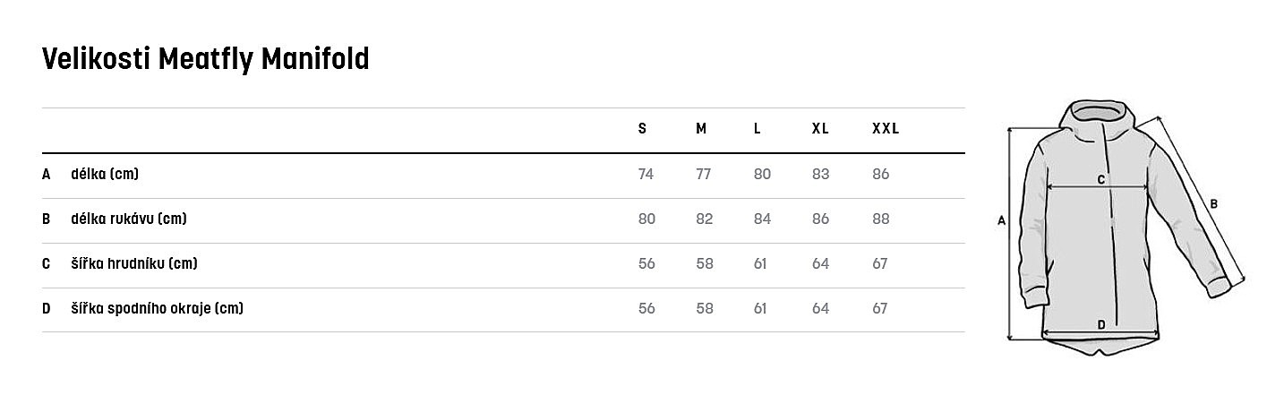Click the D hem label on diagram
Image resolution: width=1284 pixels, height=404 pixels.
click(x=1100, y=324)
